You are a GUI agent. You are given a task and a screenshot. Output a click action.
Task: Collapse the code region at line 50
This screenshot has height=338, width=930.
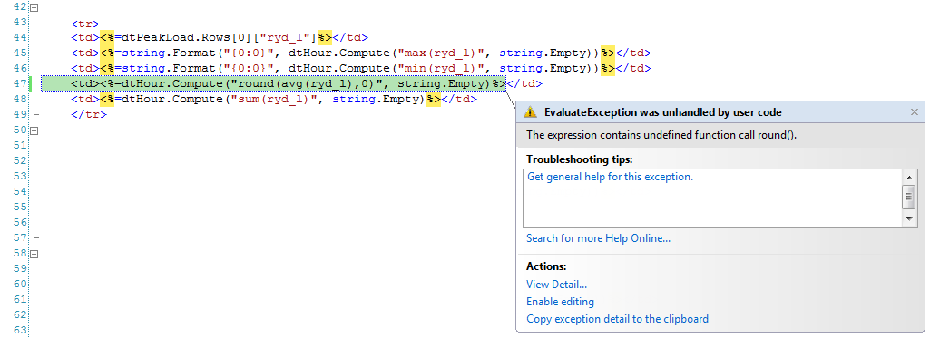pos(34,130)
